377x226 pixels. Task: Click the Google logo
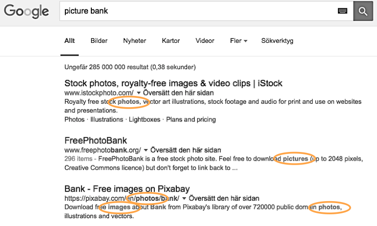point(26,11)
